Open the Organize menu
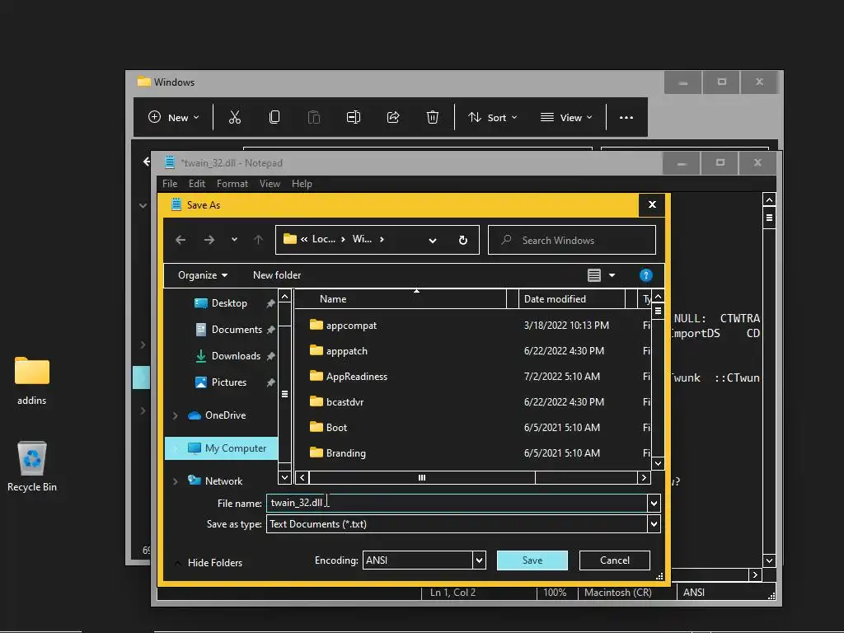This screenshot has height=633, width=844. [203, 275]
